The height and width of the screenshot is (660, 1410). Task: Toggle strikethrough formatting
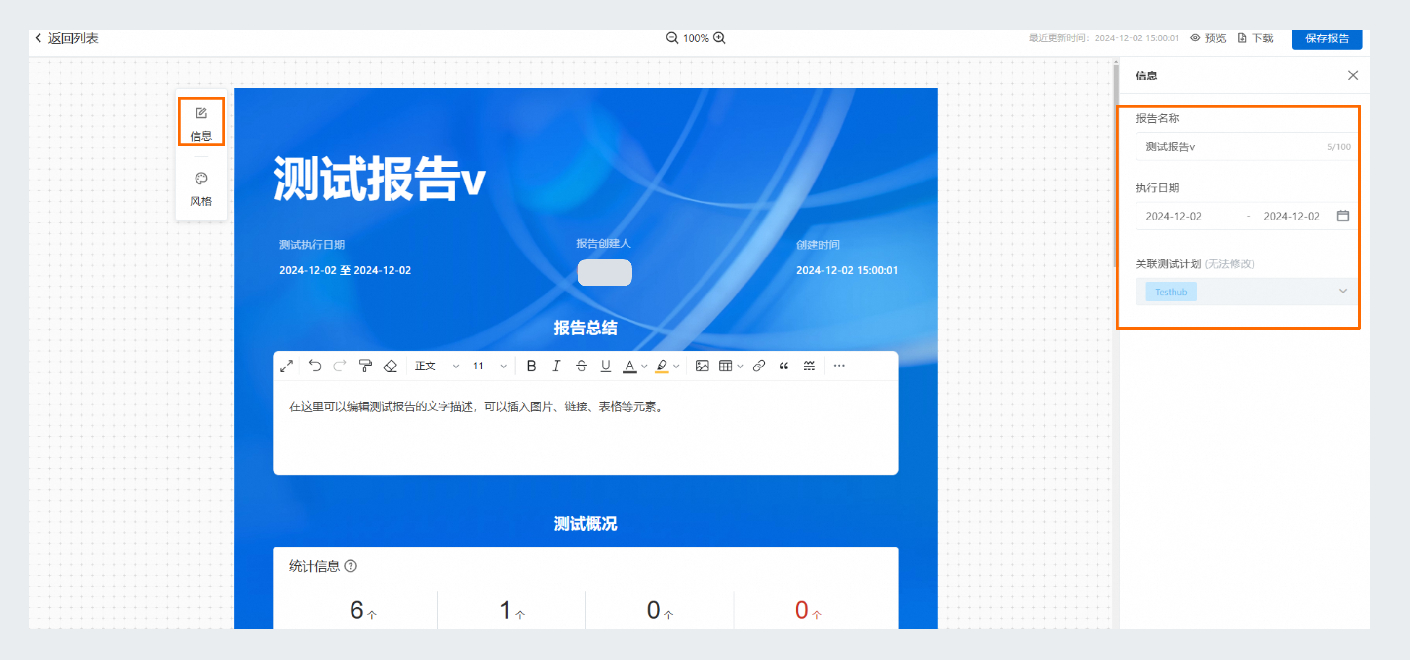[581, 366]
